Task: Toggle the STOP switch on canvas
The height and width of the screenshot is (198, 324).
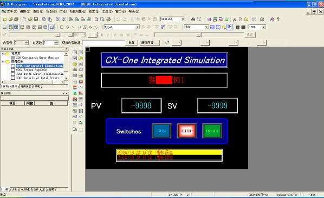Action: pos(187,131)
